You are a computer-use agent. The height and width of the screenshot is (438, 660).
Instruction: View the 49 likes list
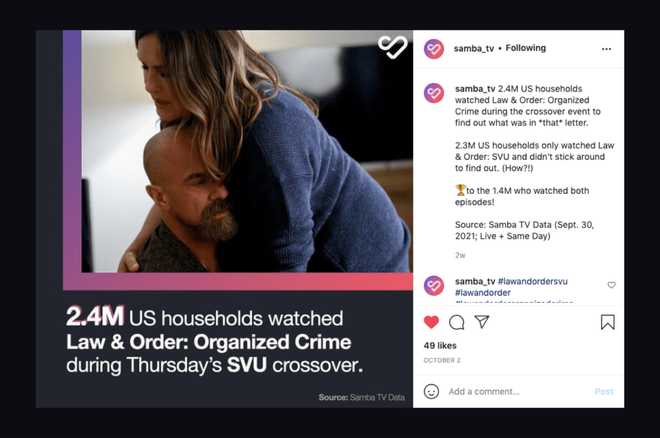point(440,345)
